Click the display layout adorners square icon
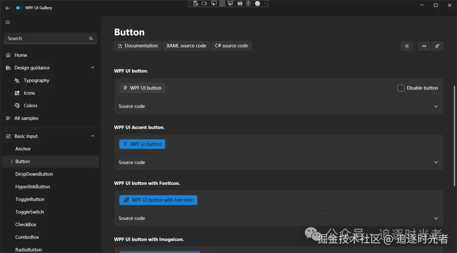The width and height of the screenshot is (457, 253). coord(222,3)
